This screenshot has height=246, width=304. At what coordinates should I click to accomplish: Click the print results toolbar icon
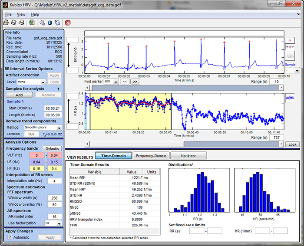21,22
